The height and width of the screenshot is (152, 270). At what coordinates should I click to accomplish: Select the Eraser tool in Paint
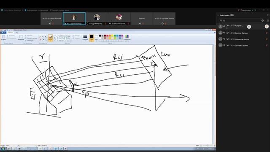[x=40, y=39]
